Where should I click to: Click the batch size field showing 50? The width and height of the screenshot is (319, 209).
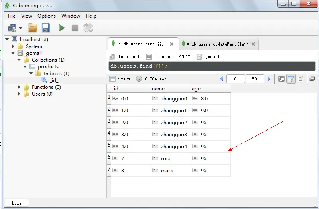[255, 79]
